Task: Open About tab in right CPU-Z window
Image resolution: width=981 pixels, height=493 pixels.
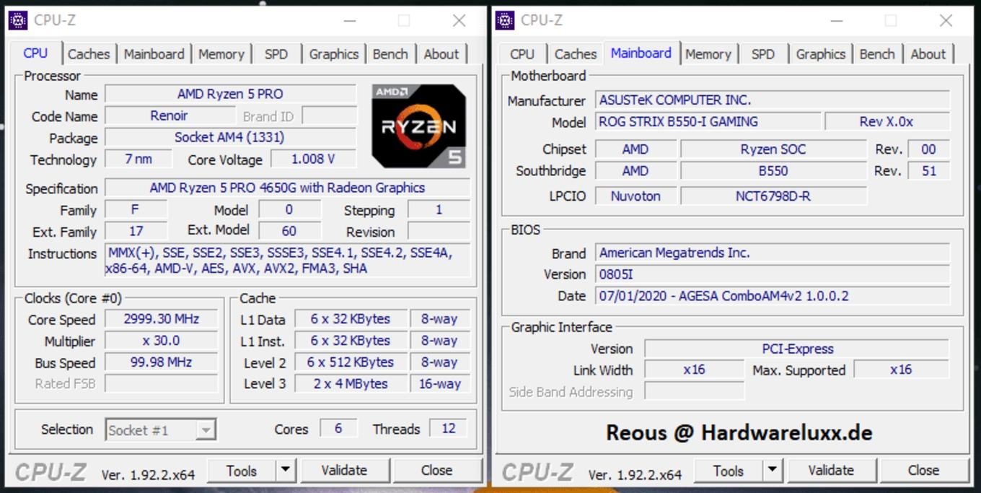Action: (x=928, y=54)
